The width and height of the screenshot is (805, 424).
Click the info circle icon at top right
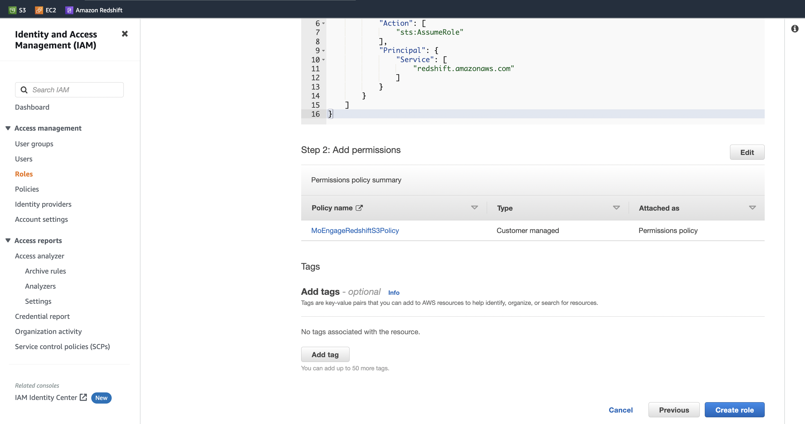pos(795,29)
